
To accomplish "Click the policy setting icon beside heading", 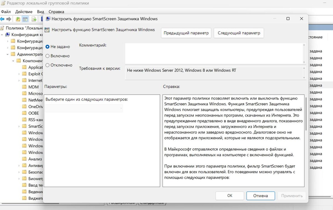I will [x=47, y=30].
